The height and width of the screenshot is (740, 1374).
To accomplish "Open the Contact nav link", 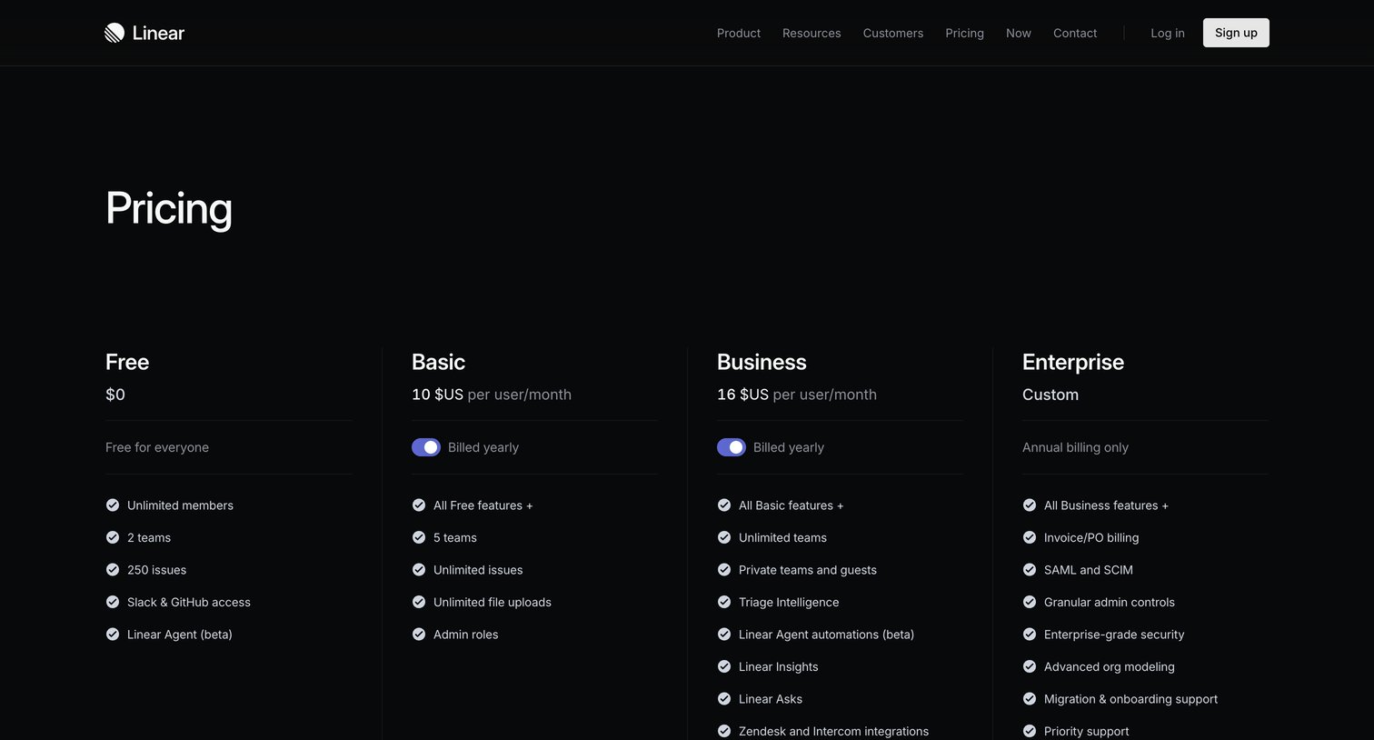I will coord(1075,33).
